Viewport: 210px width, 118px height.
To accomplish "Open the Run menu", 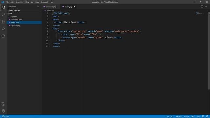I will click(37, 2).
